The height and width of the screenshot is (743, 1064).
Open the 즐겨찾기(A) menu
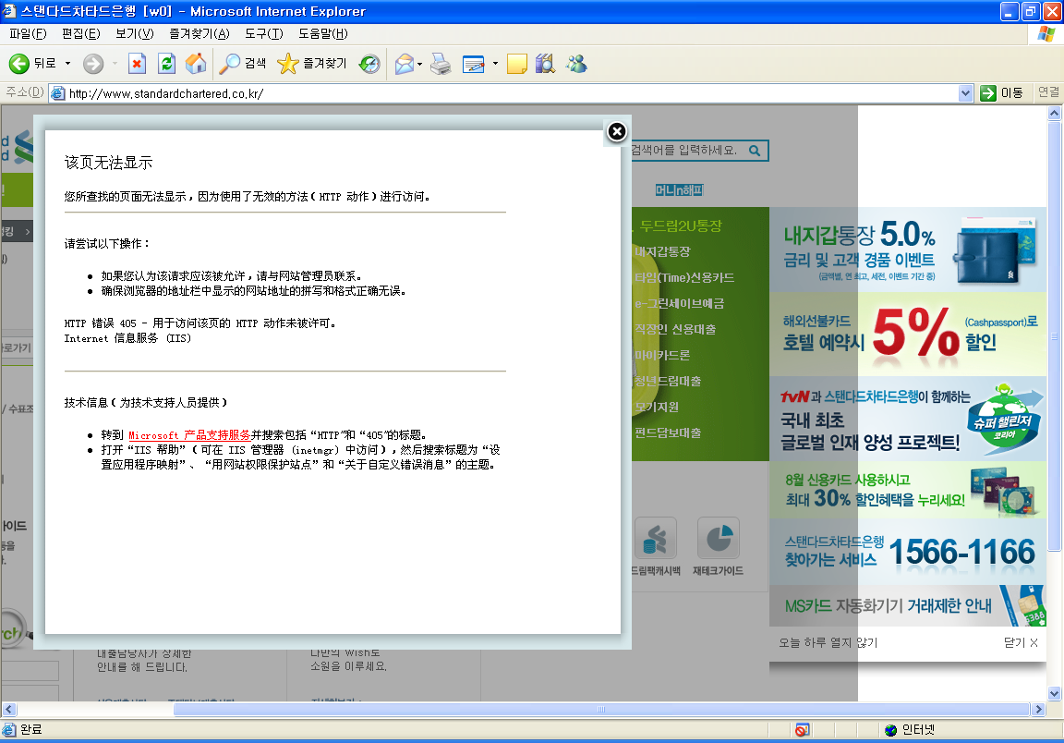tap(199, 33)
